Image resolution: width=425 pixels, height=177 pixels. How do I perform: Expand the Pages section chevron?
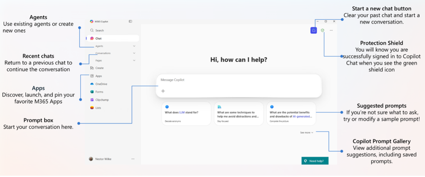[x=134, y=60]
